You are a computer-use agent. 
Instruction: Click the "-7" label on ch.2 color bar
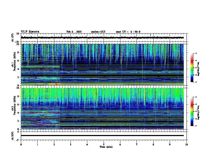coord(195,126)
